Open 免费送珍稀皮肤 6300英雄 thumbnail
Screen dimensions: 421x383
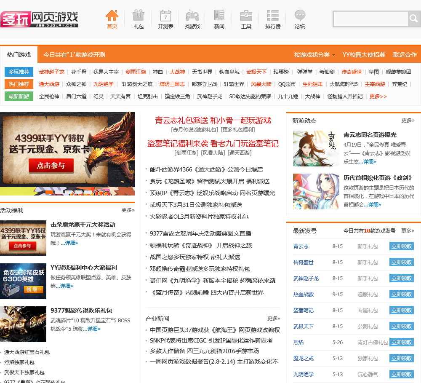(x=23, y=281)
